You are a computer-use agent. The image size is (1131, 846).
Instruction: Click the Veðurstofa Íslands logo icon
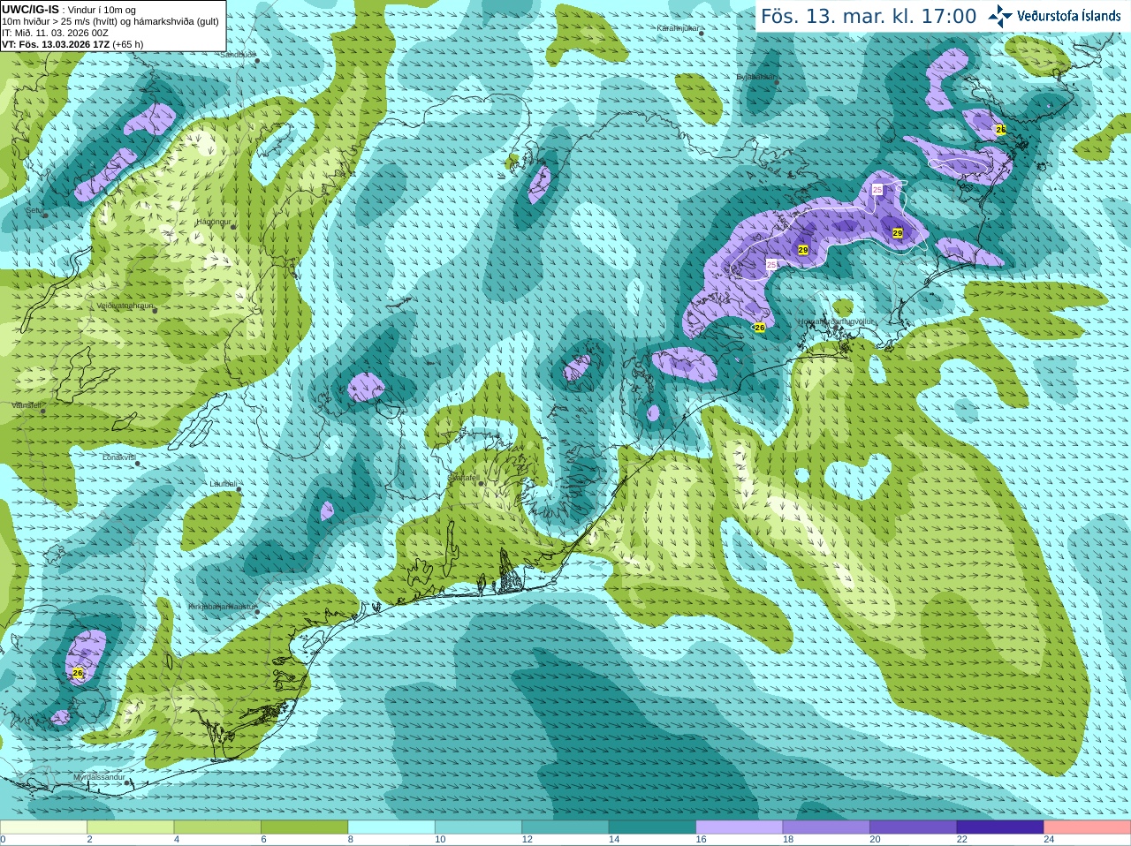click(1000, 16)
